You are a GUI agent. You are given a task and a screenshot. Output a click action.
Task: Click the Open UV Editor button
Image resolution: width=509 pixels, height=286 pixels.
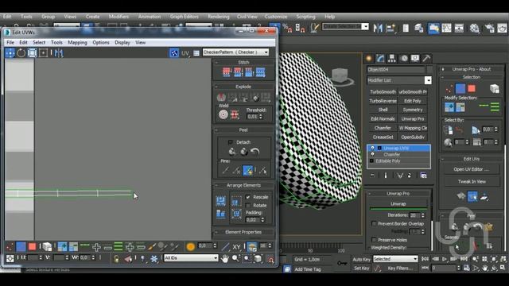[x=472, y=169]
